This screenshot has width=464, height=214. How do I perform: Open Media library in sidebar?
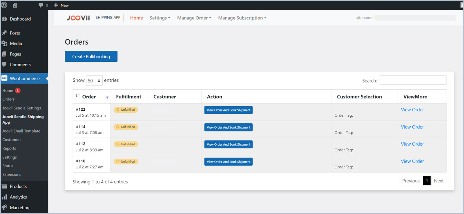(16, 43)
